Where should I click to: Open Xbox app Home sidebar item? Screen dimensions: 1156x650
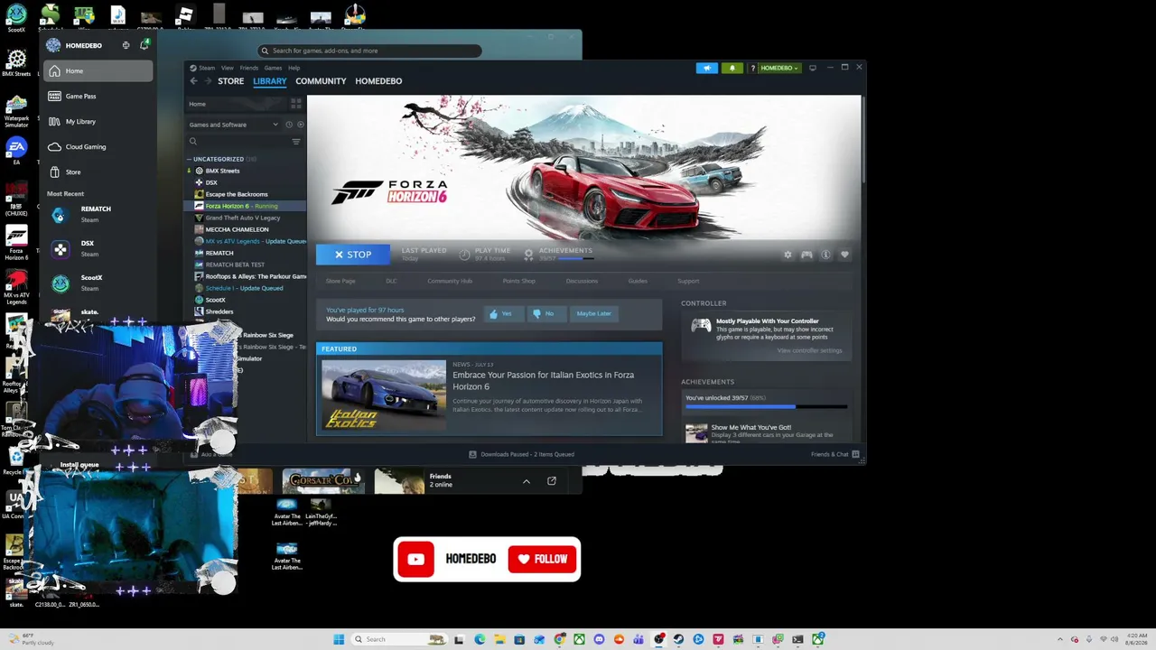[x=98, y=70]
